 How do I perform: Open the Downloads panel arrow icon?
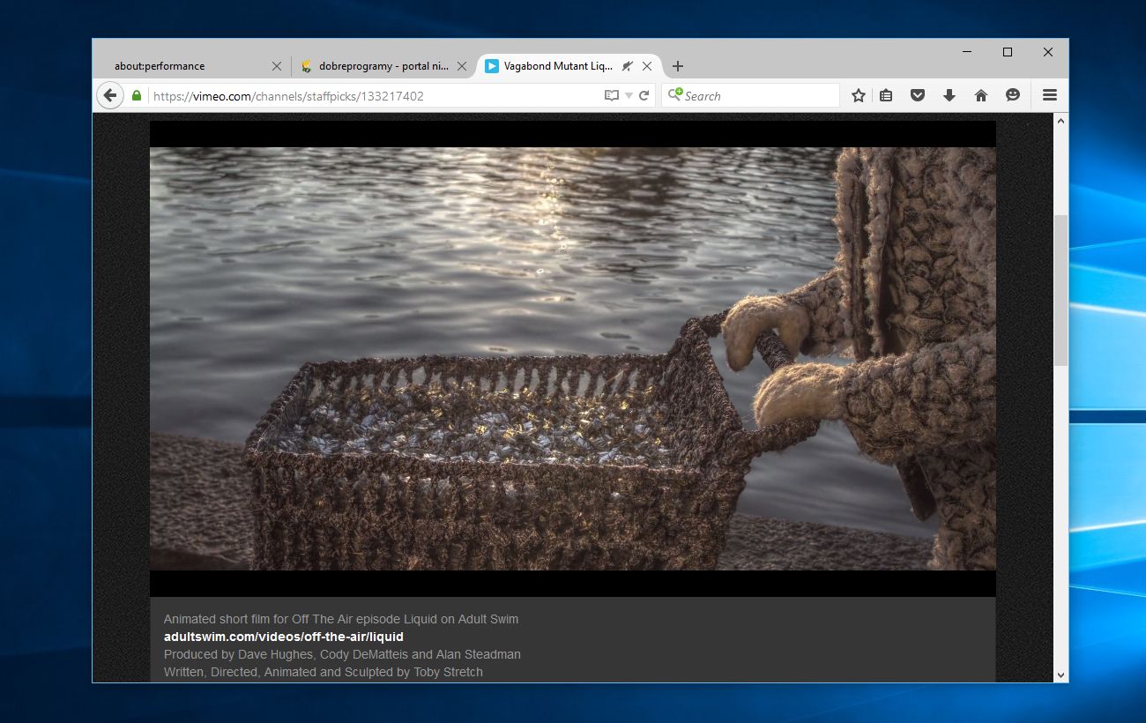pos(949,95)
